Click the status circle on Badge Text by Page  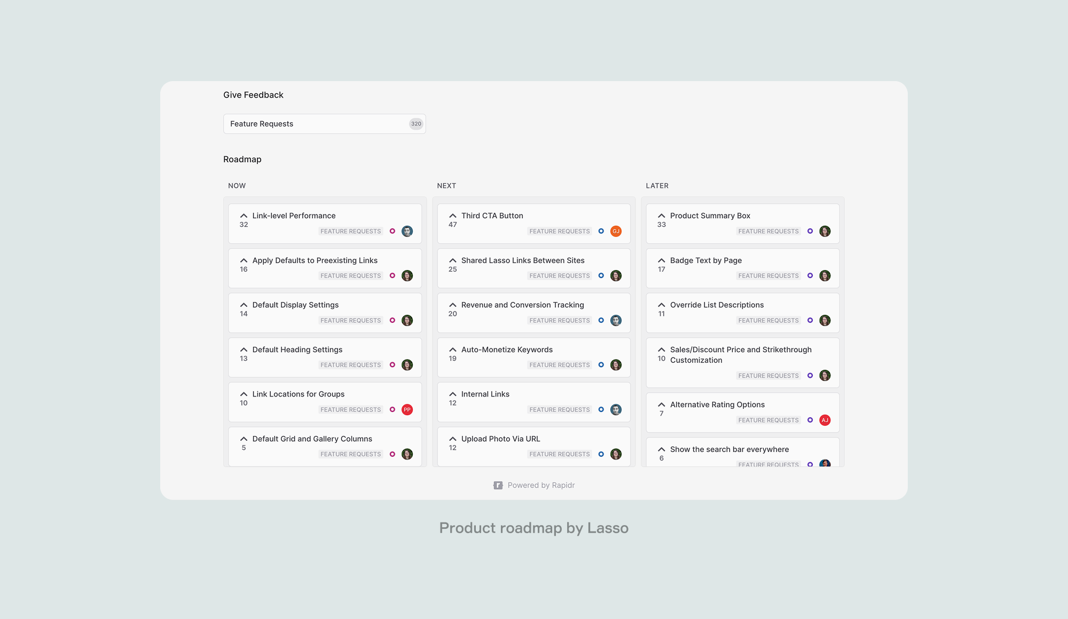(x=811, y=275)
